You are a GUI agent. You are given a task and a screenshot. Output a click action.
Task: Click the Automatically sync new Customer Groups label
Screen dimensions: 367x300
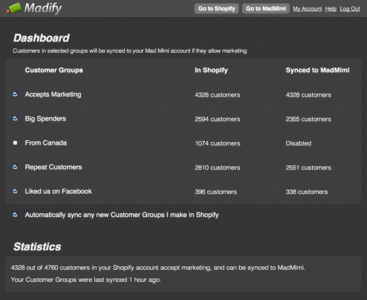point(122,215)
